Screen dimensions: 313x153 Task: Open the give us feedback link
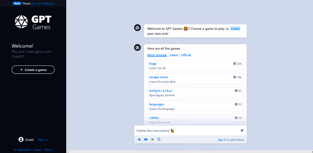click(42, 3)
